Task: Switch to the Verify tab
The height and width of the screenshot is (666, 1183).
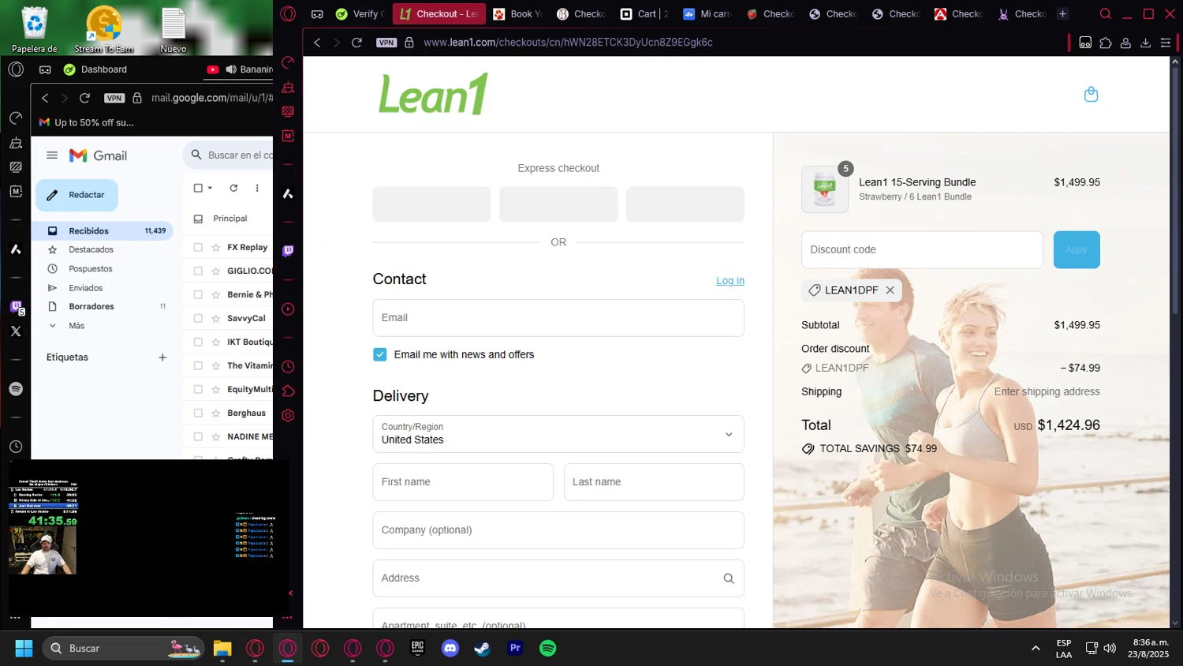Action: [359, 13]
